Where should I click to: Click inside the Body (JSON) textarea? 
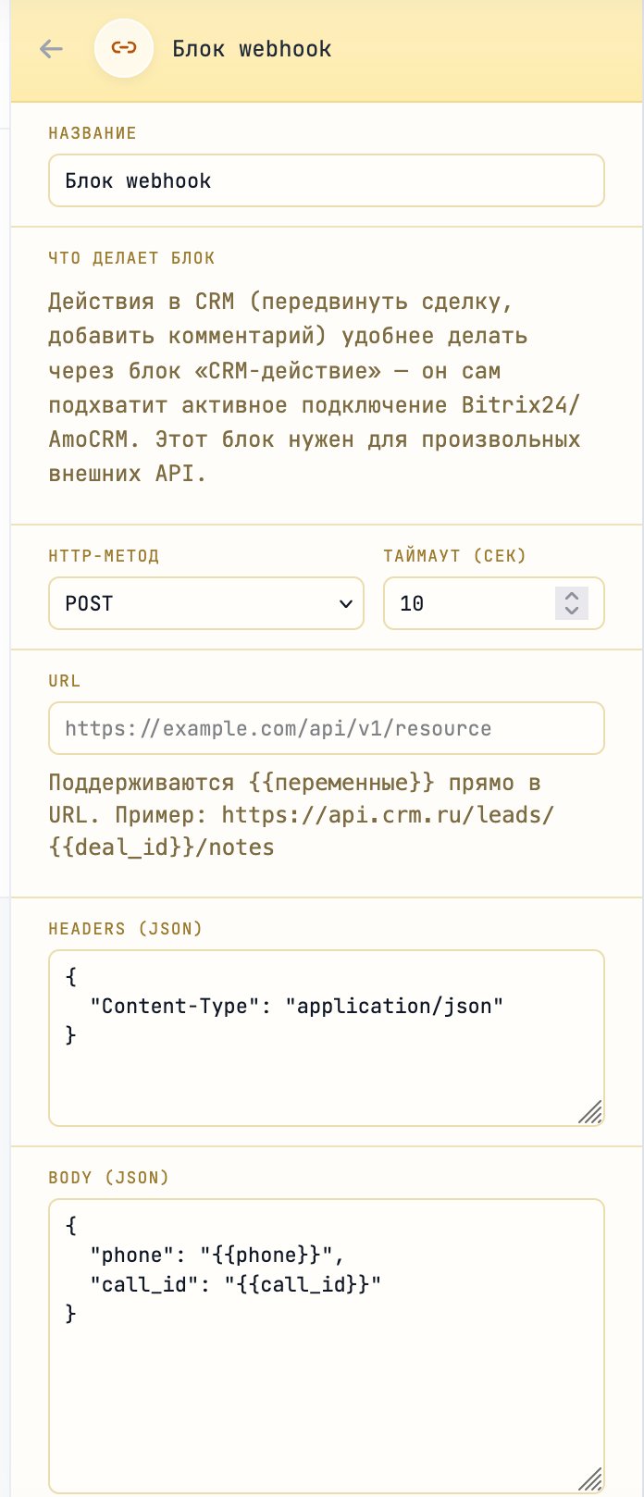(327, 1346)
